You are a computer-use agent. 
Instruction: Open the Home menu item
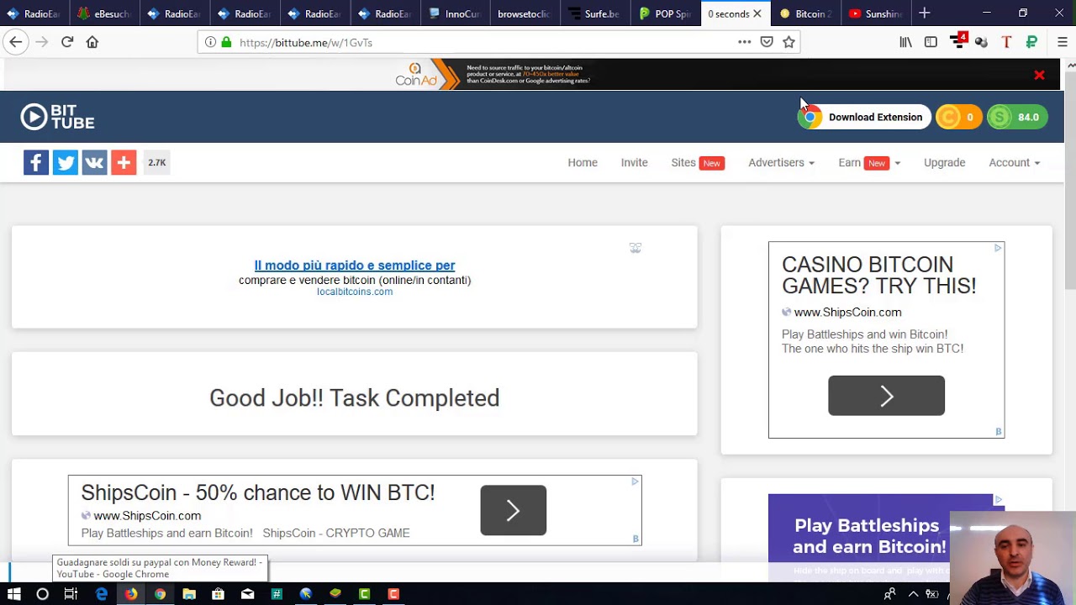583,163
